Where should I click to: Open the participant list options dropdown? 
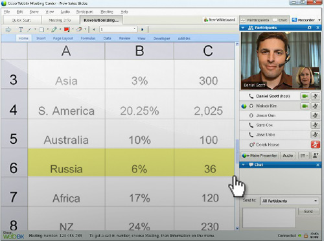click(304, 155)
